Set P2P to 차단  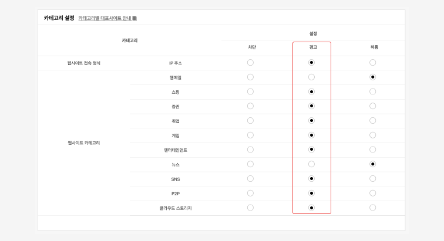(x=250, y=193)
